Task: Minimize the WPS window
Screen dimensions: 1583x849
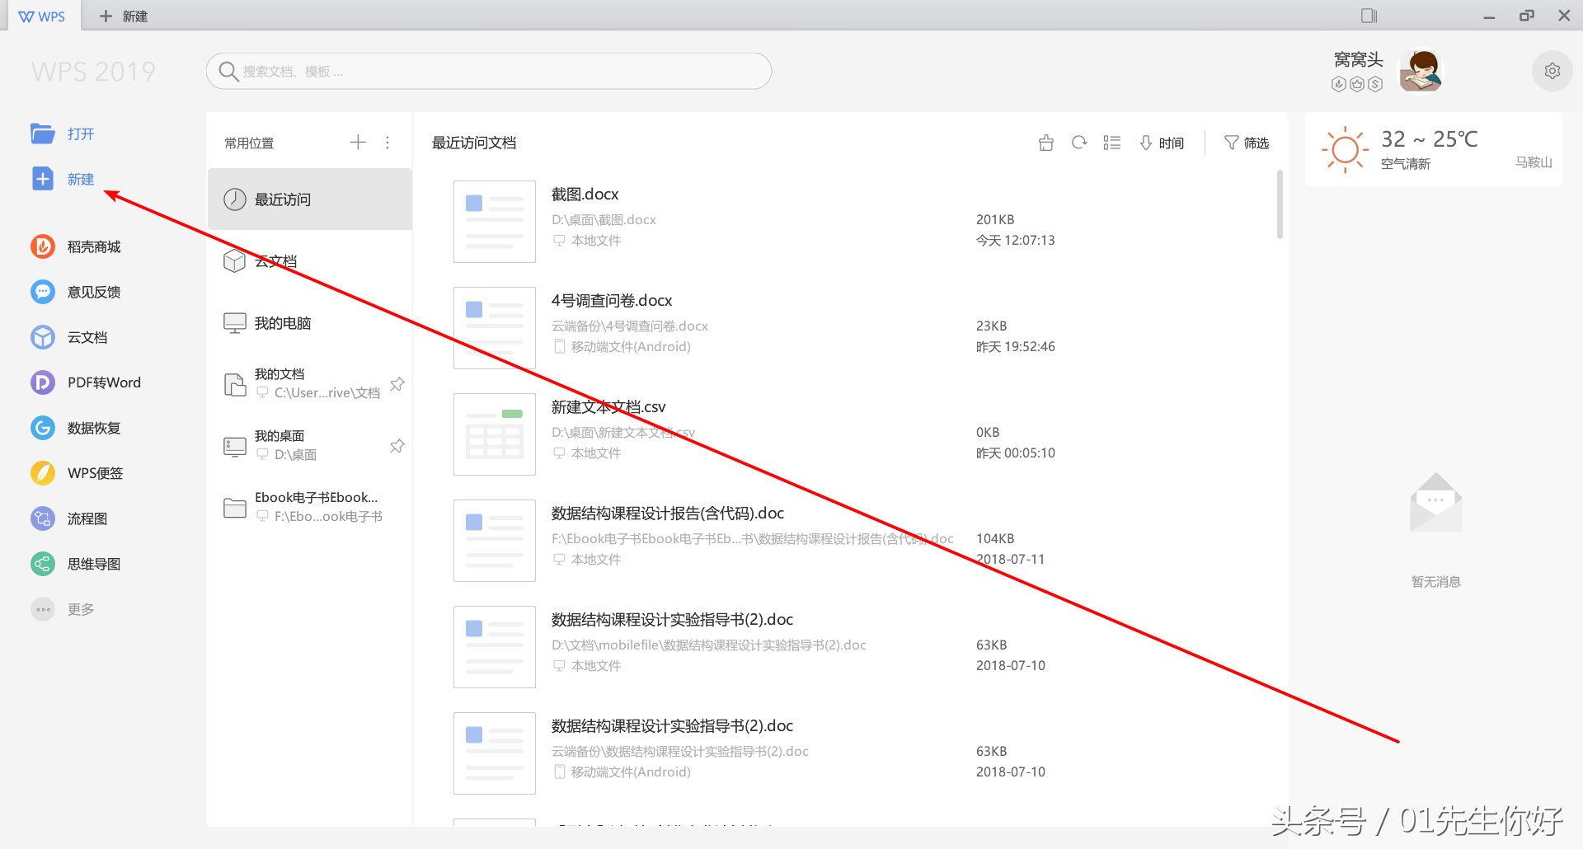Action: (1489, 16)
